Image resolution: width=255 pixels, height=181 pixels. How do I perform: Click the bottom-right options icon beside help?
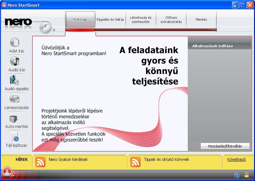point(246,175)
